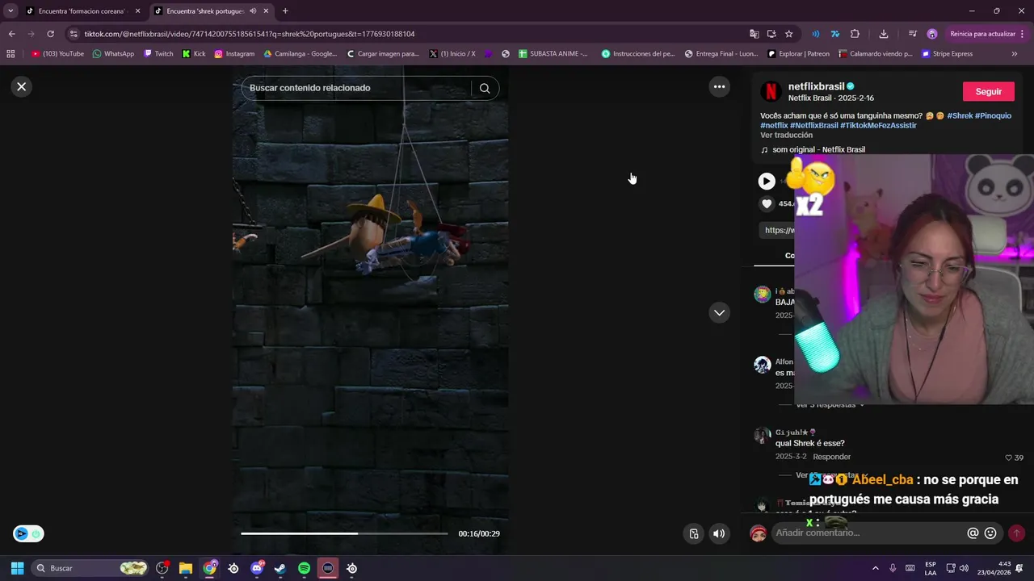Open a new browser tab

pyautogui.click(x=285, y=11)
